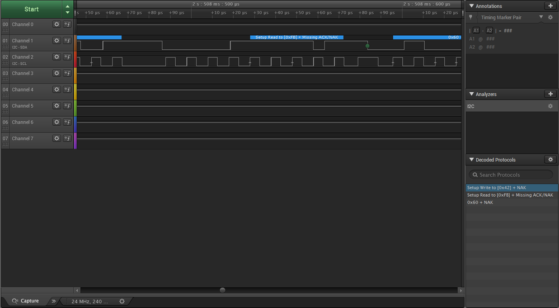559x308 pixels.
Task: Select Channel 4 label
Action: (x=22, y=89)
